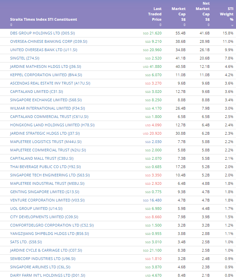Select DBS net market cap 41.6B
Screen dimensions: 236x279
click(x=205, y=33)
